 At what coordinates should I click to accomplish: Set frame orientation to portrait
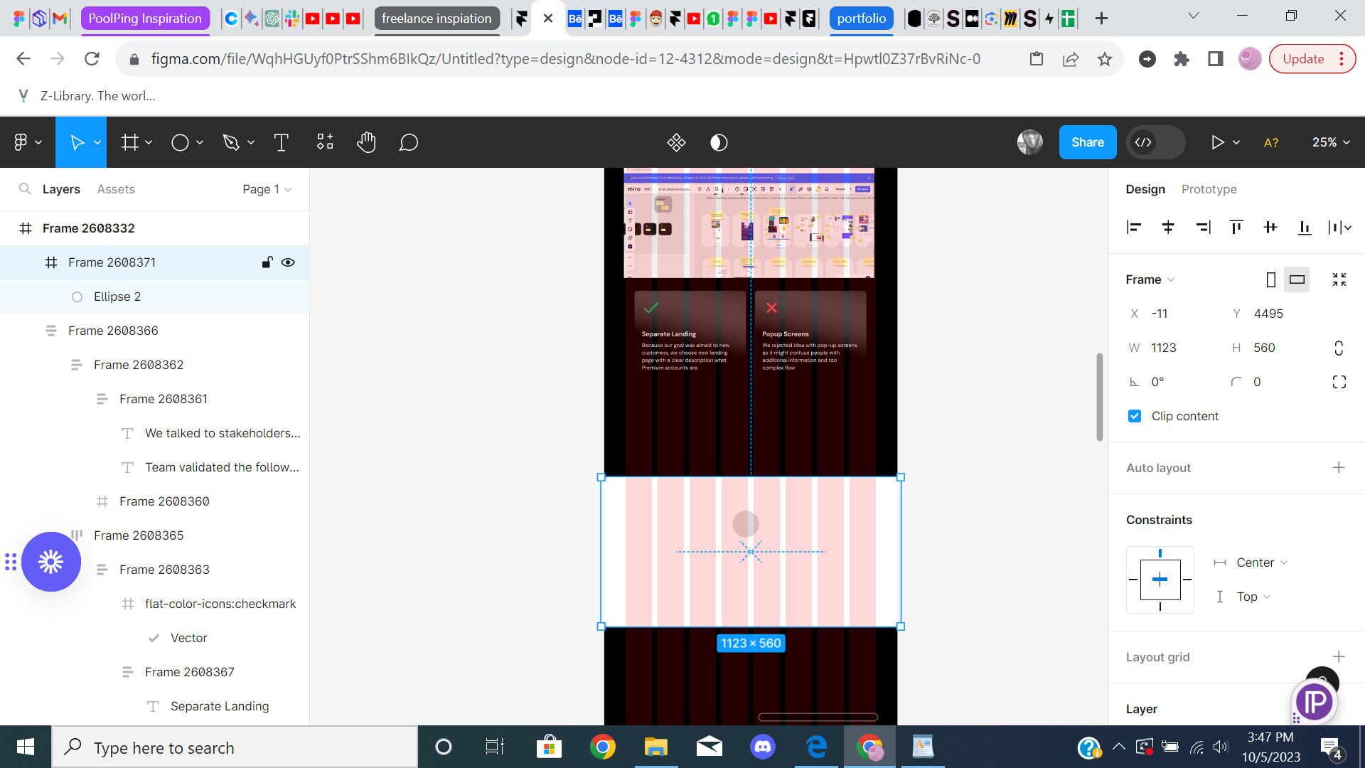pos(1271,279)
